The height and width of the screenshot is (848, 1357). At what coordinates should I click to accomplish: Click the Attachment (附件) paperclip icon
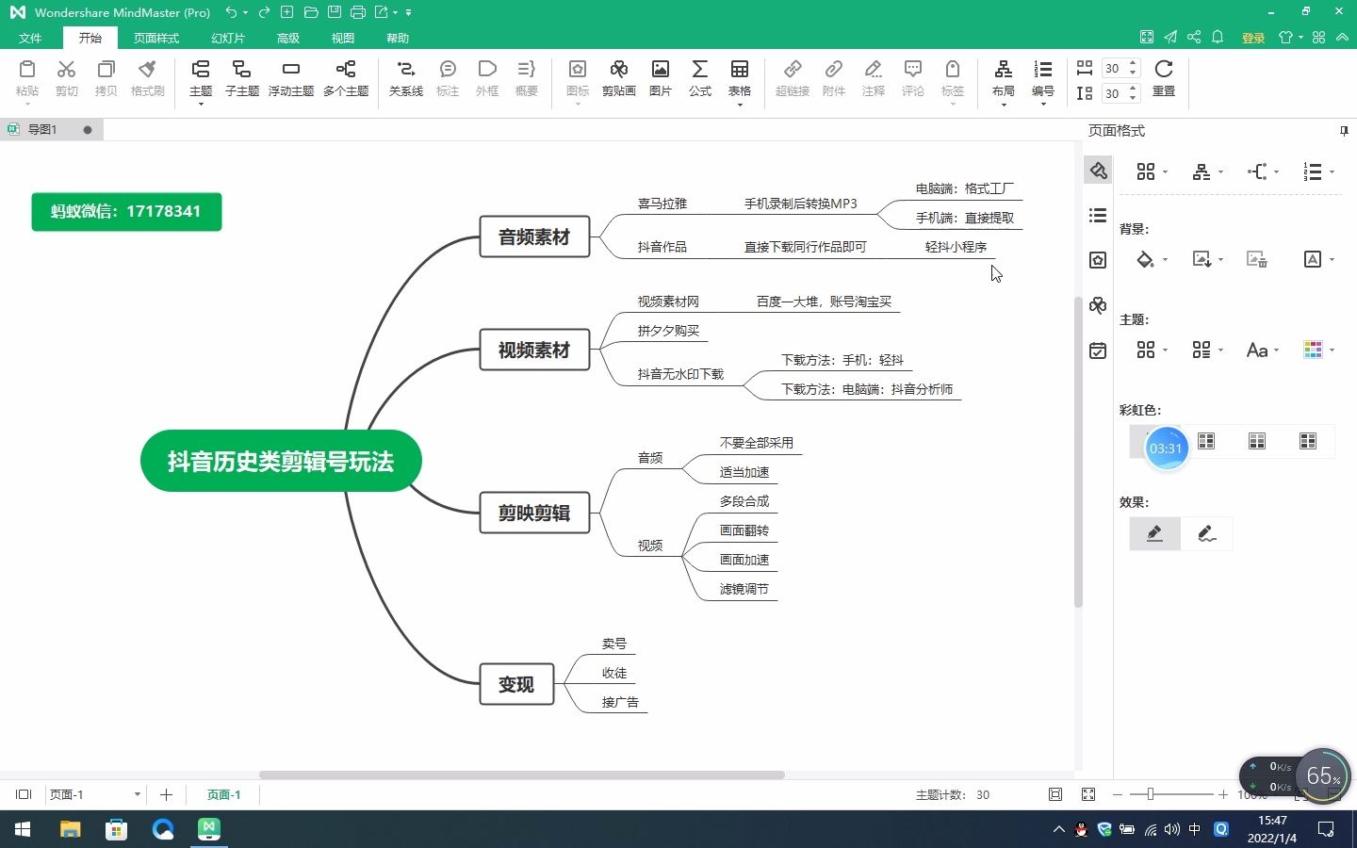pos(834,70)
